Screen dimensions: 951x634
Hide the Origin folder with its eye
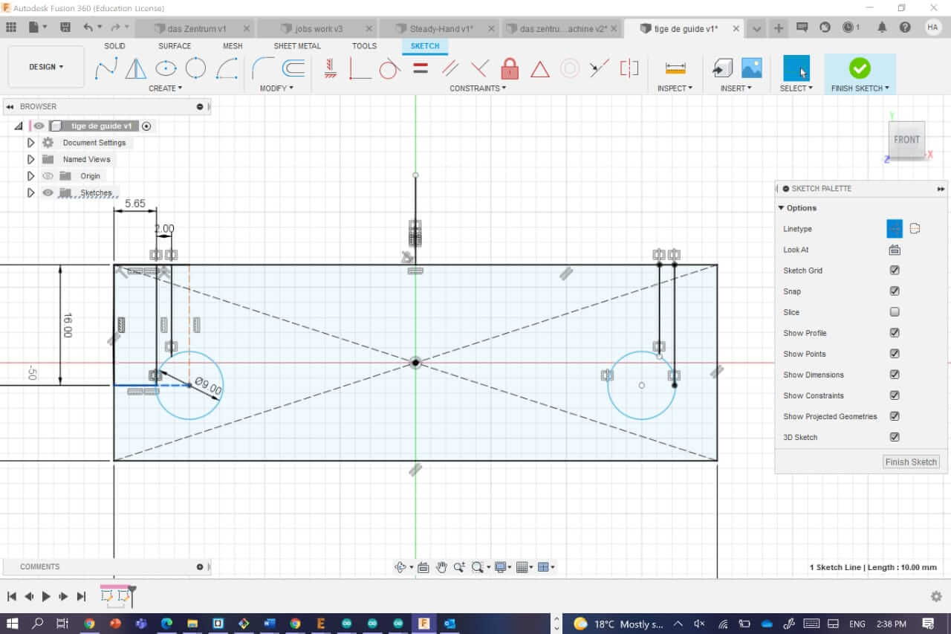(x=48, y=176)
